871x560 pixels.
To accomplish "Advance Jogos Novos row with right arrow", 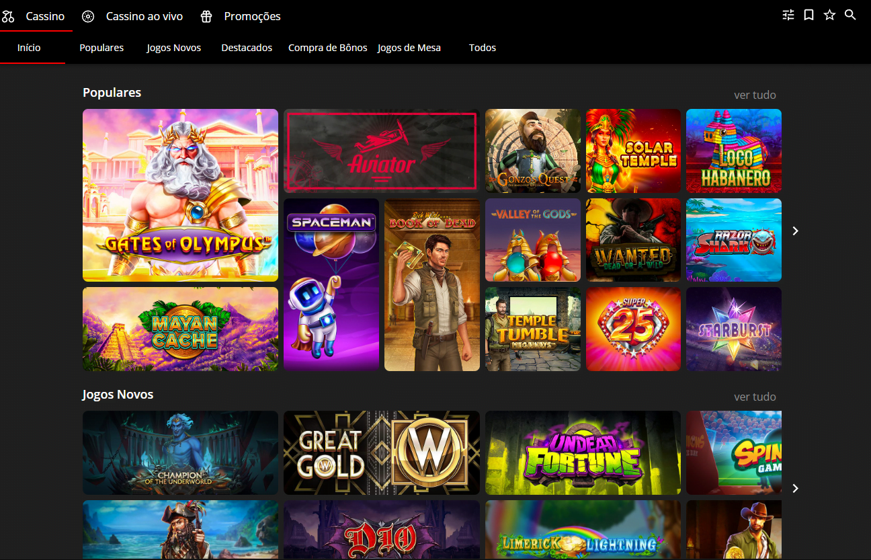I will click(x=796, y=488).
